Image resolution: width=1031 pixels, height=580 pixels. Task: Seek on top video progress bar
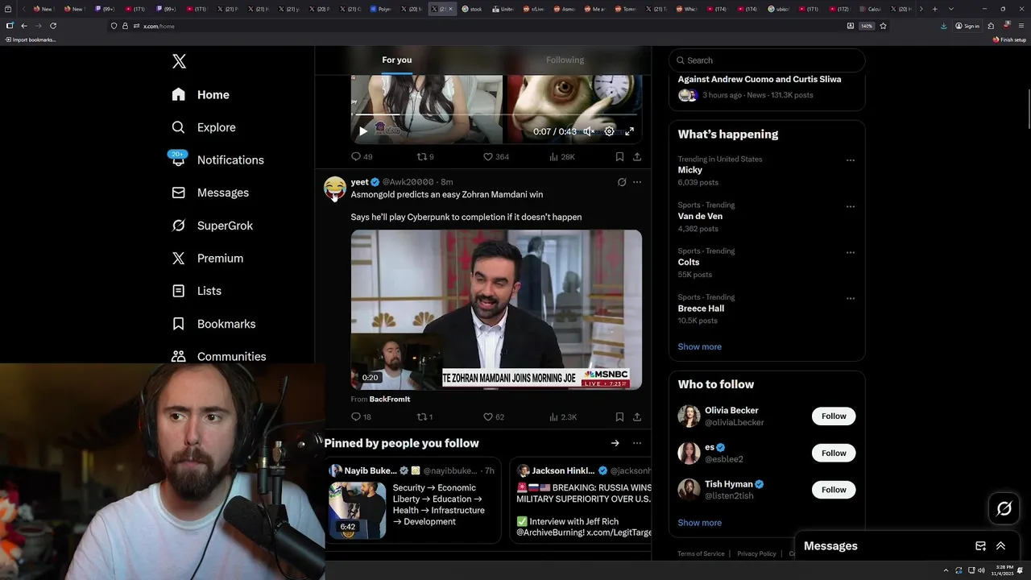click(x=496, y=115)
